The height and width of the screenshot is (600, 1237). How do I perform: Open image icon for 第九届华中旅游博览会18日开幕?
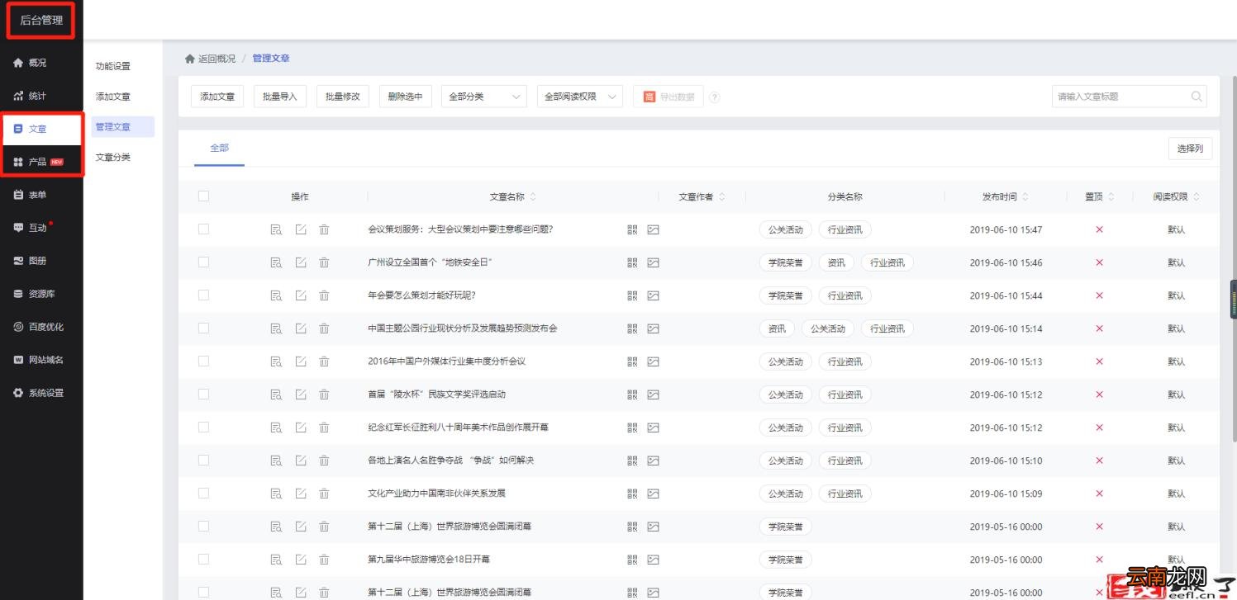pyautogui.click(x=653, y=560)
